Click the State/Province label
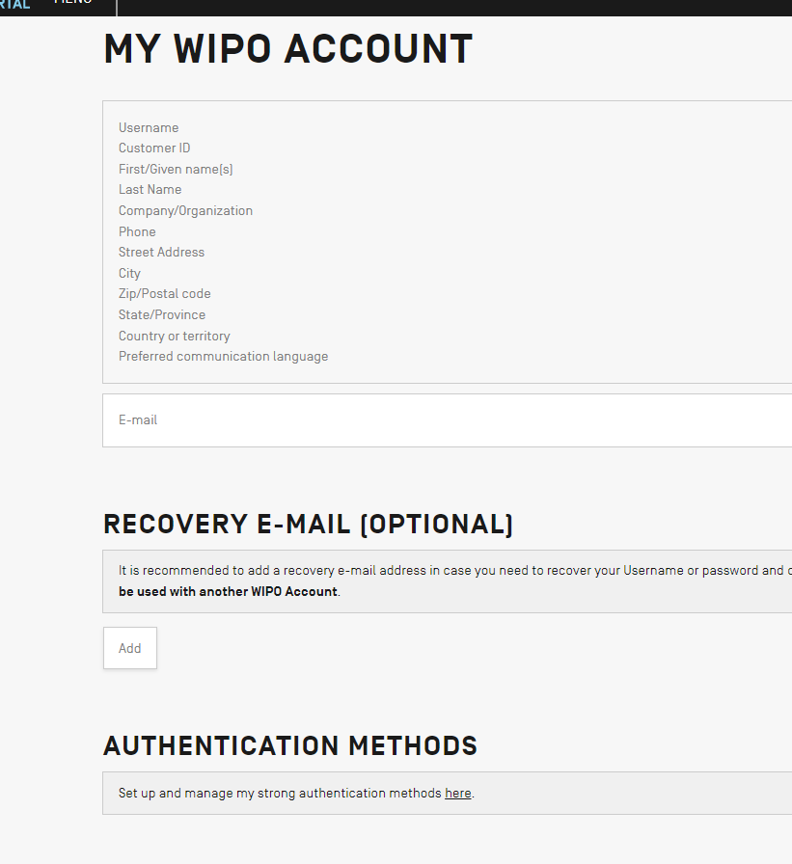Screen dimensions: 792x864 (162, 315)
